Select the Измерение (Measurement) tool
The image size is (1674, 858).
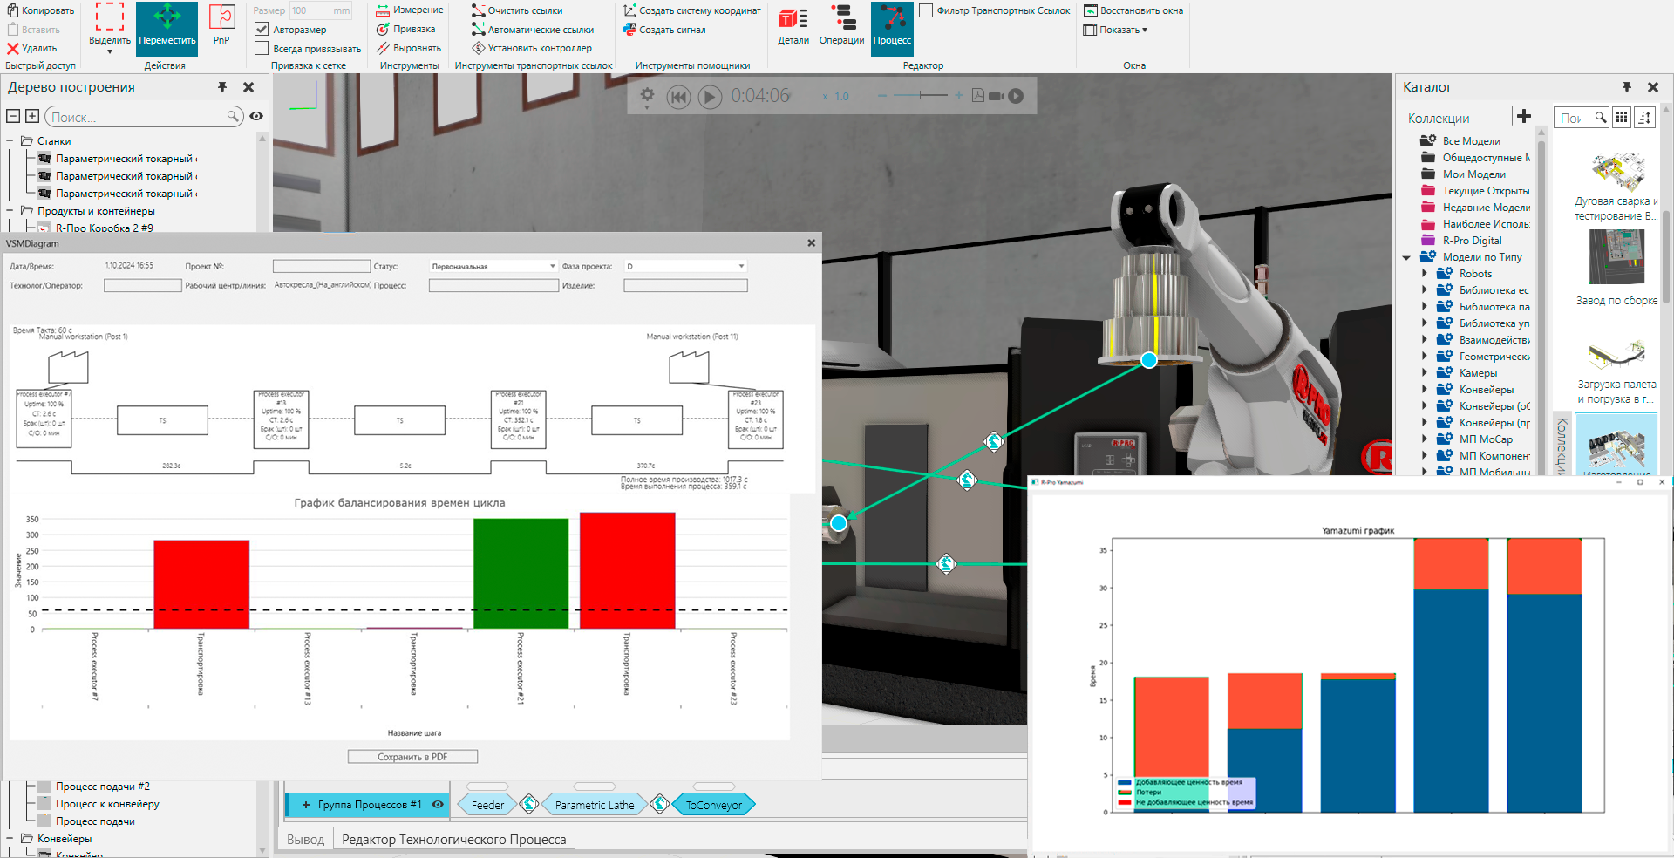click(x=406, y=10)
